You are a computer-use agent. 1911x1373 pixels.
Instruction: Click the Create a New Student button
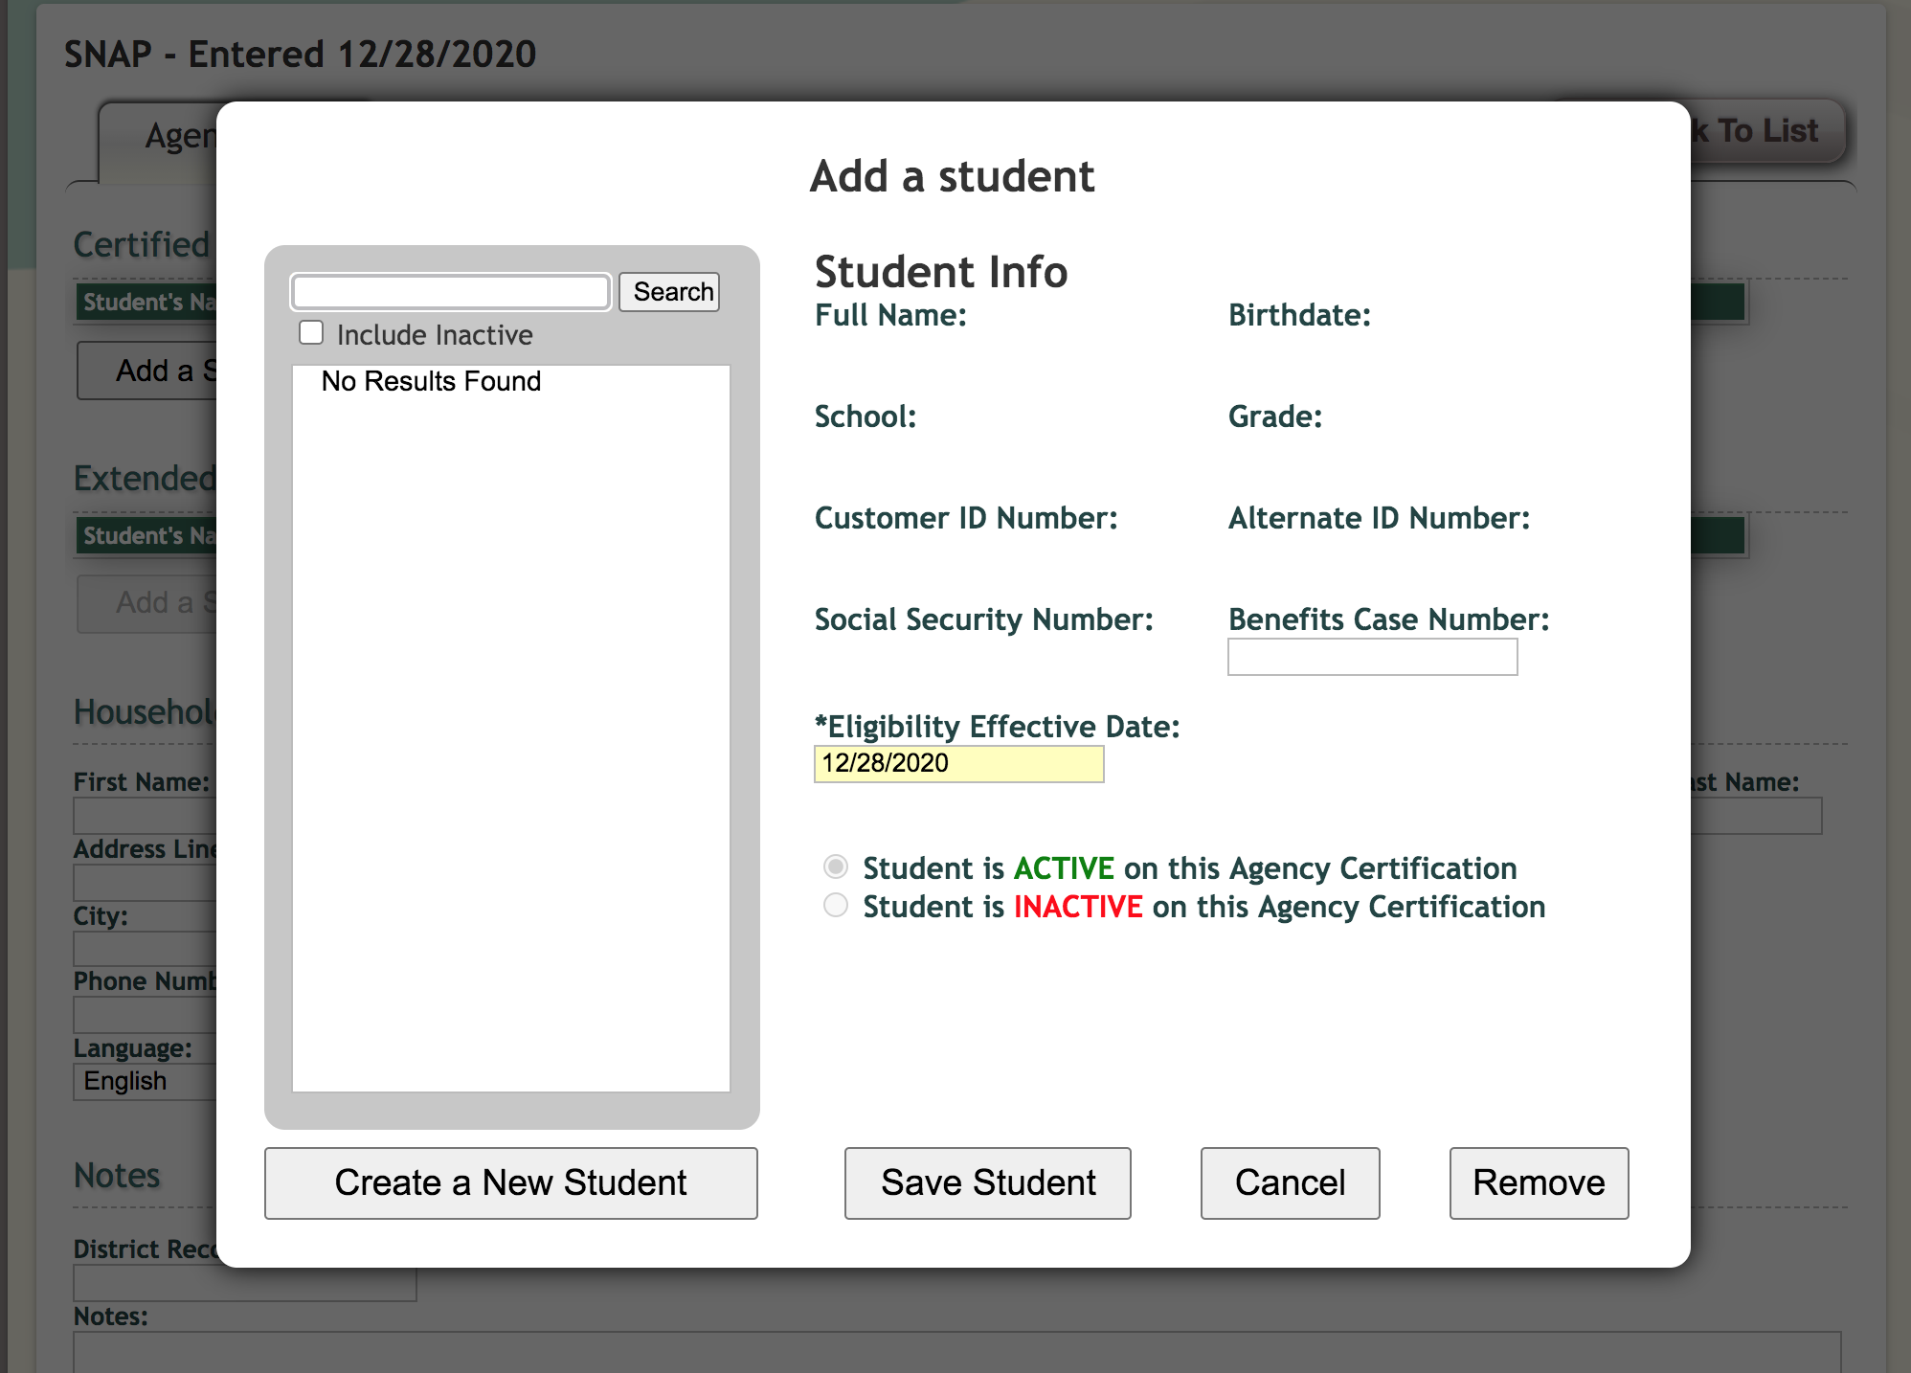tap(510, 1183)
